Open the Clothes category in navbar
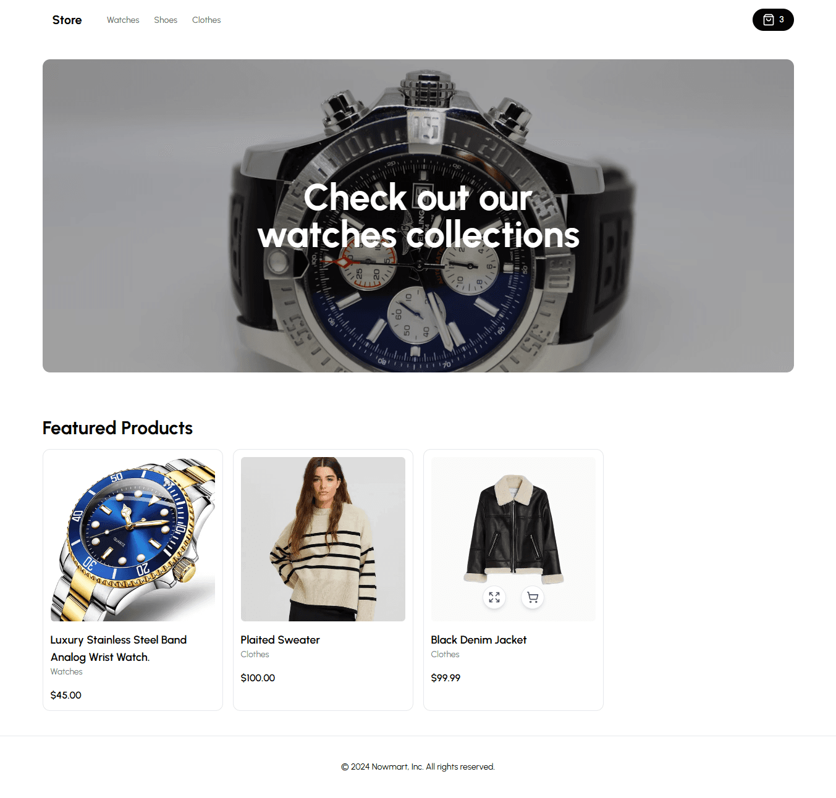The height and width of the screenshot is (798, 836). pos(206,20)
